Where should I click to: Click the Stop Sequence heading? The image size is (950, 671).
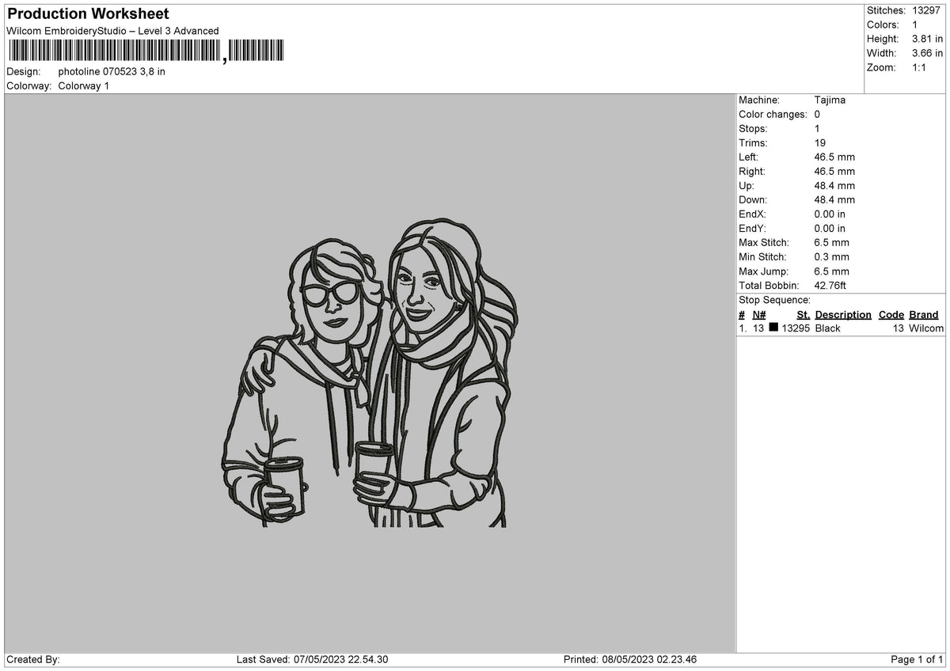774,300
